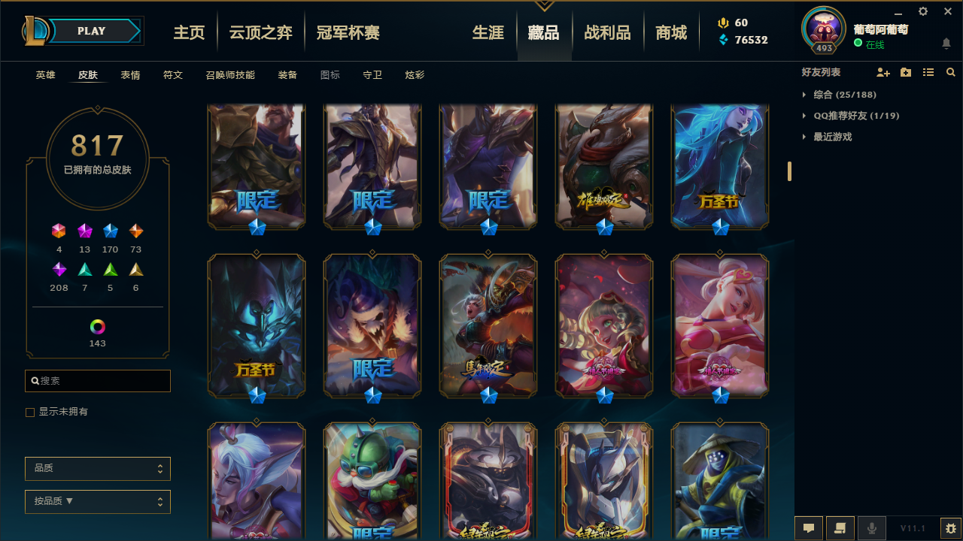Expand the 综合 friends group
The width and height of the screenshot is (963, 541).
coord(839,95)
